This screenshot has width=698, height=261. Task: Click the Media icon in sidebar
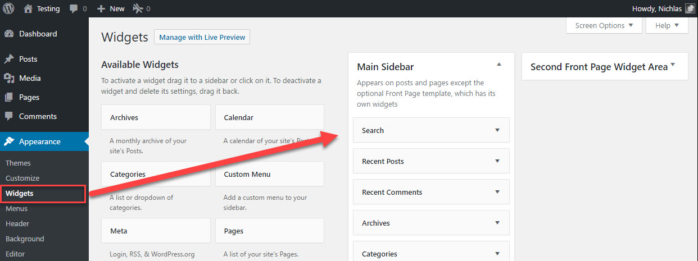[x=9, y=78]
